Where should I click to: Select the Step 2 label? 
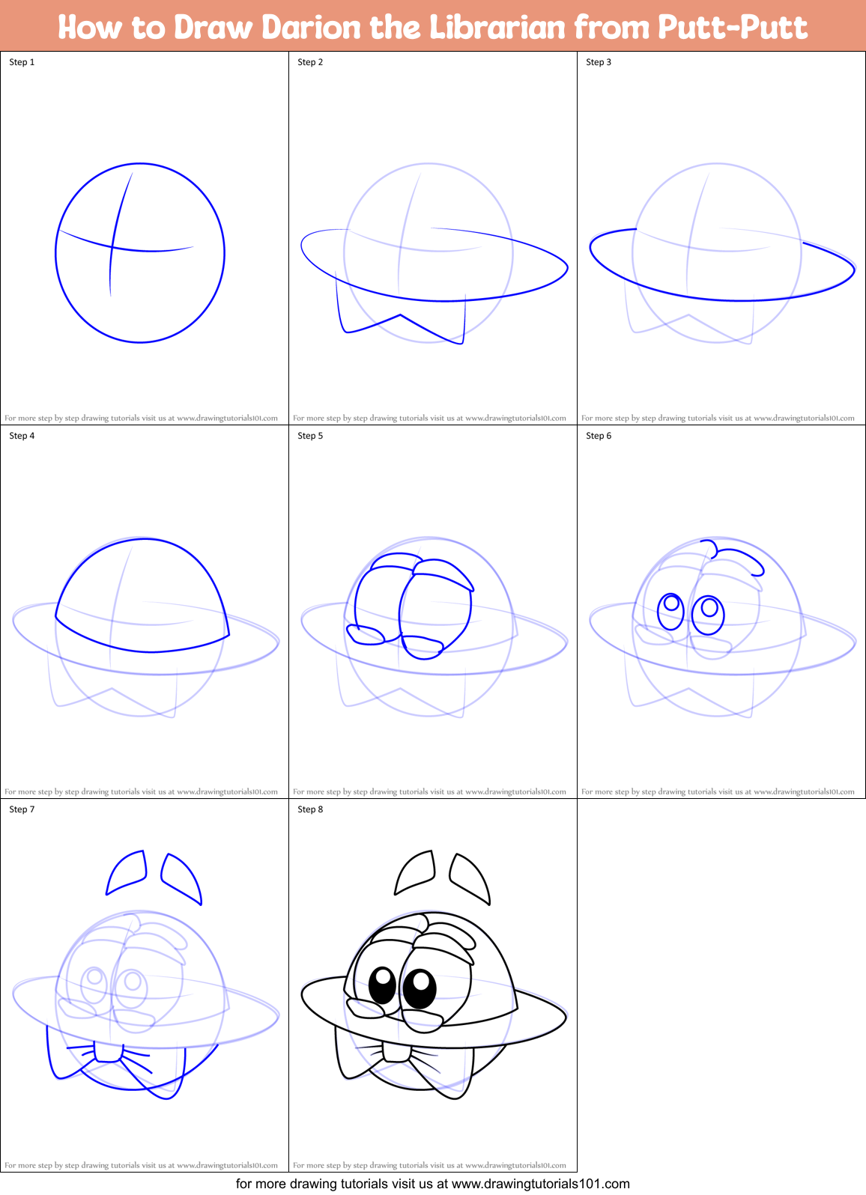(x=310, y=62)
